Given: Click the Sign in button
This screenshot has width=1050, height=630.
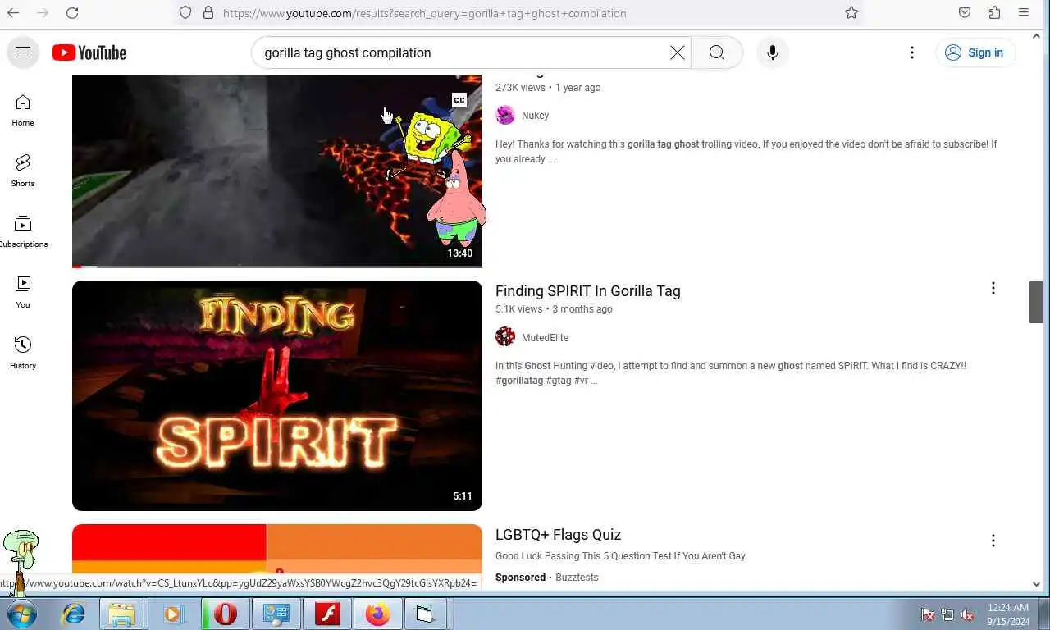Looking at the screenshot, I should (x=975, y=52).
